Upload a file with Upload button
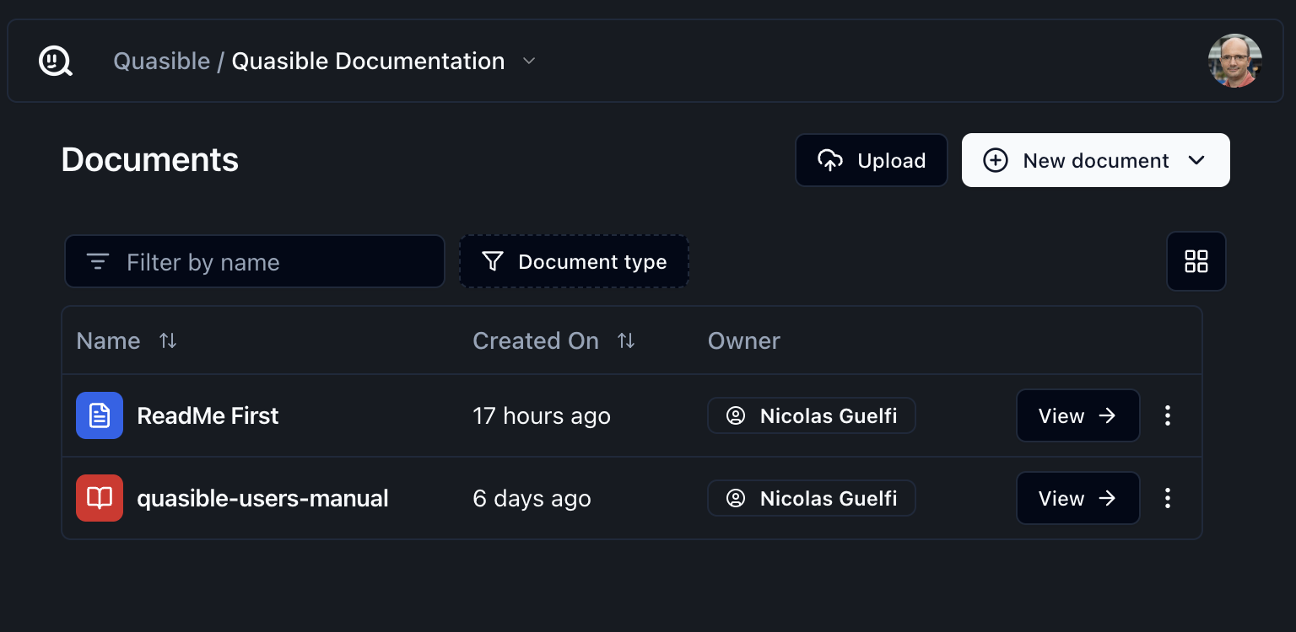1296x632 pixels. tap(871, 160)
